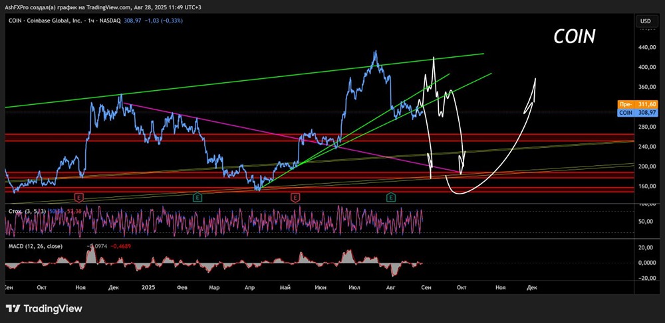
Task: Click the Фев label on the time axis
Action: (x=182, y=287)
